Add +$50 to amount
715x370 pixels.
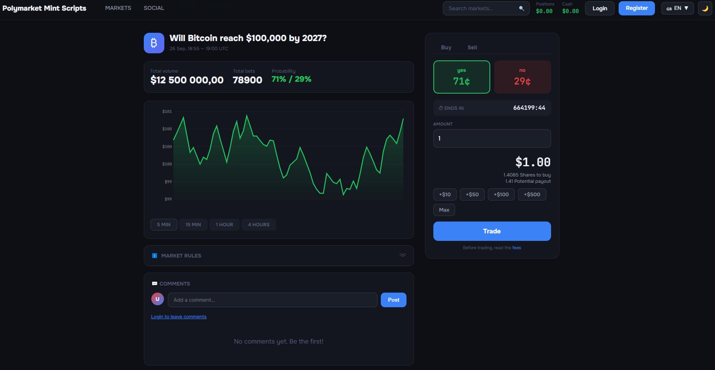[472, 195]
